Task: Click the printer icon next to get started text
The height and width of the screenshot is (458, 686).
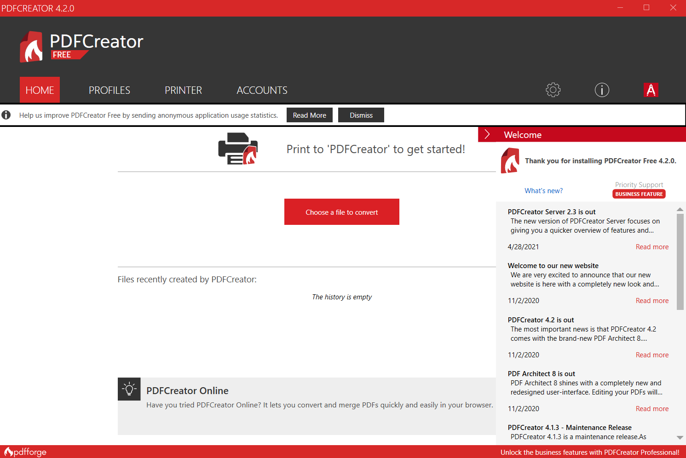Action: pyautogui.click(x=238, y=149)
